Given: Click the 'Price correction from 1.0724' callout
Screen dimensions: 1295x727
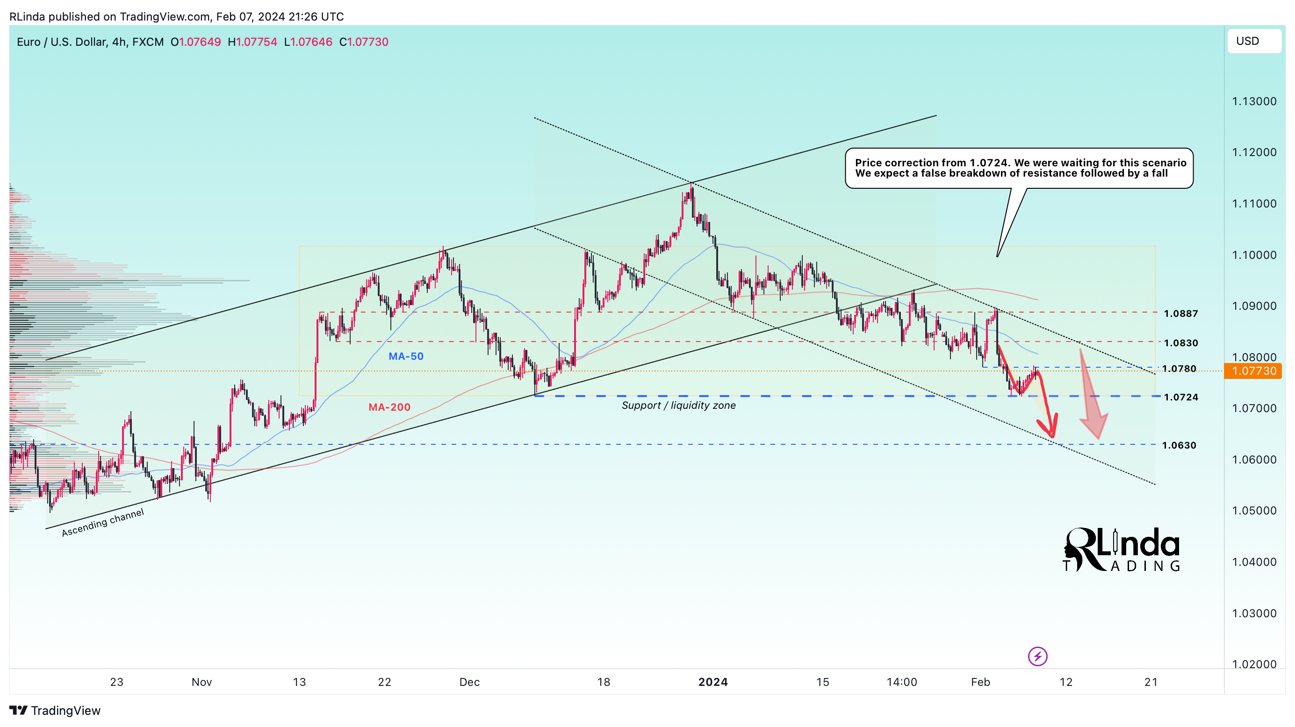Looking at the screenshot, I should [1020, 168].
